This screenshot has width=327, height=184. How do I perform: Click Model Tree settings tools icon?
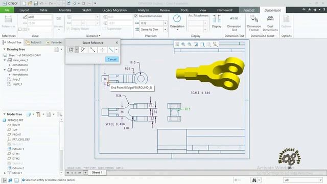coord(38,114)
